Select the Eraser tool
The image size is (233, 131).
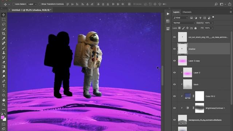coord(4,62)
